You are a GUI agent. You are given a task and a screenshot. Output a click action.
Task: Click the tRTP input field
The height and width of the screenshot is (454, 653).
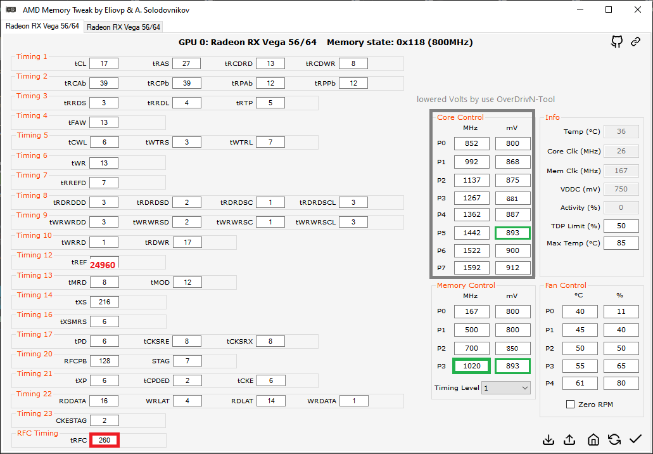tap(270, 103)
